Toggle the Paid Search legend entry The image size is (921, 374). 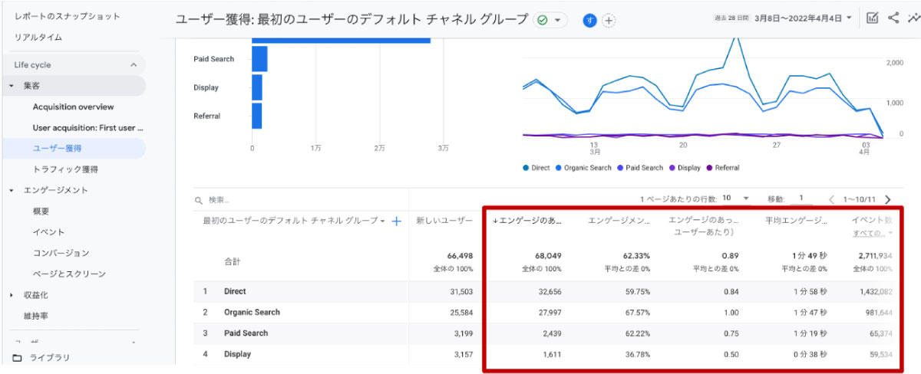pos(640,167)
